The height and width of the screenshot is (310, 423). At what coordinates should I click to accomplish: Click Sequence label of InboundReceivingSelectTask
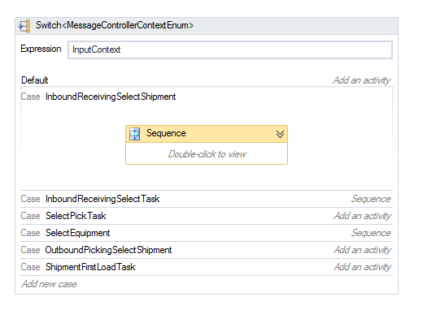click(371, 199)
